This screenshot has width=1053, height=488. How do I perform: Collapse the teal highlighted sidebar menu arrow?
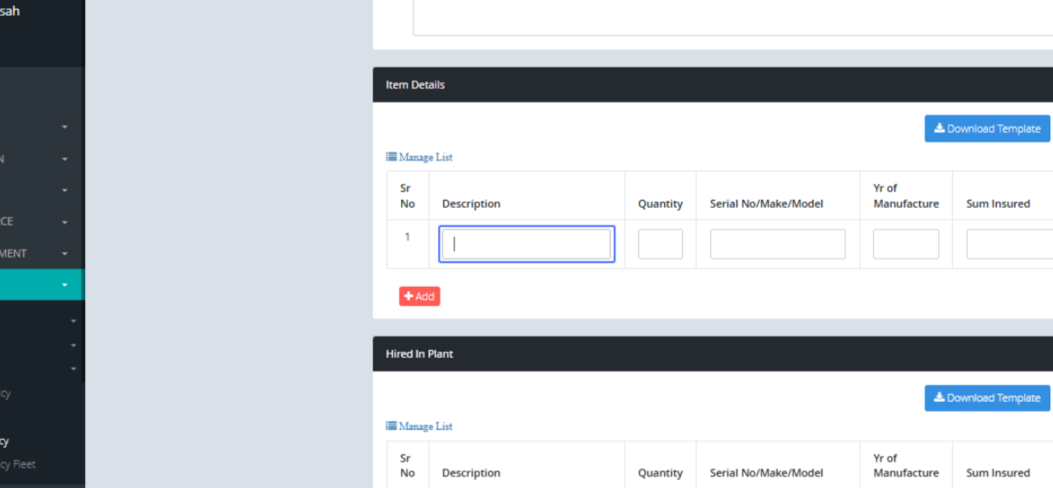pos(65,285)
